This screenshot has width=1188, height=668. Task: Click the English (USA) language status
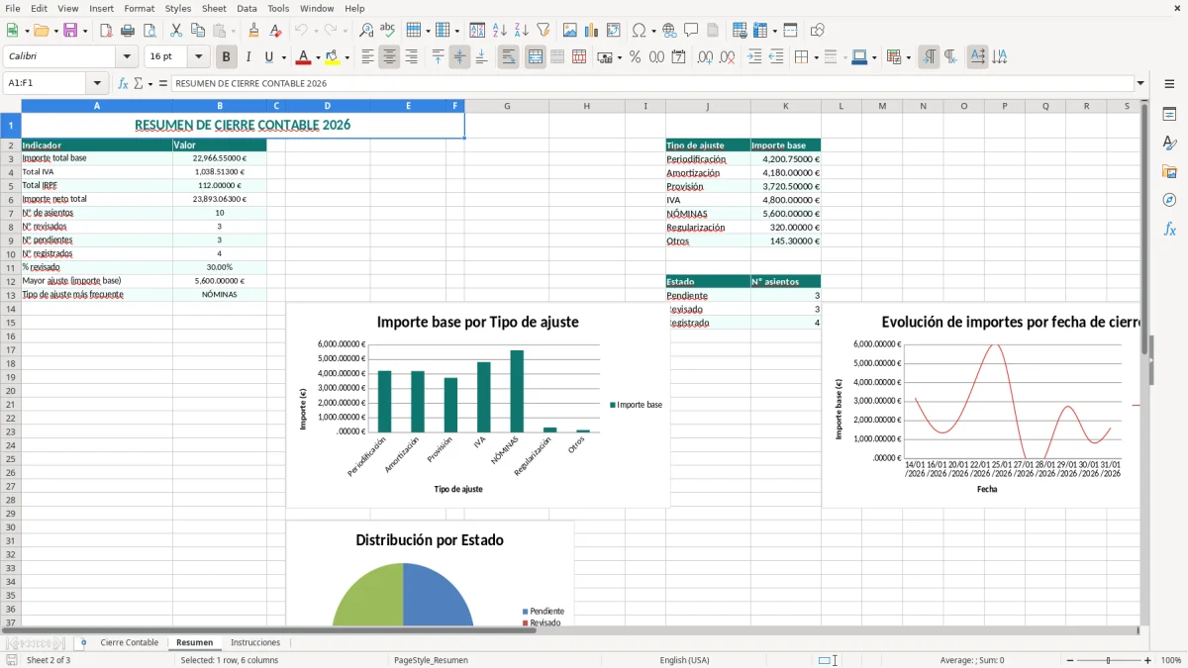tap(685, 660)
